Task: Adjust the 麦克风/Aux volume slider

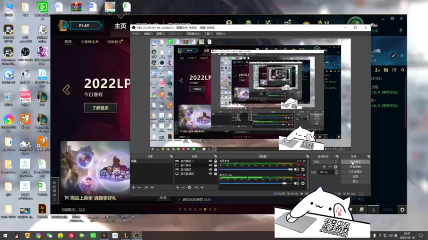Action: coord(256,183)
